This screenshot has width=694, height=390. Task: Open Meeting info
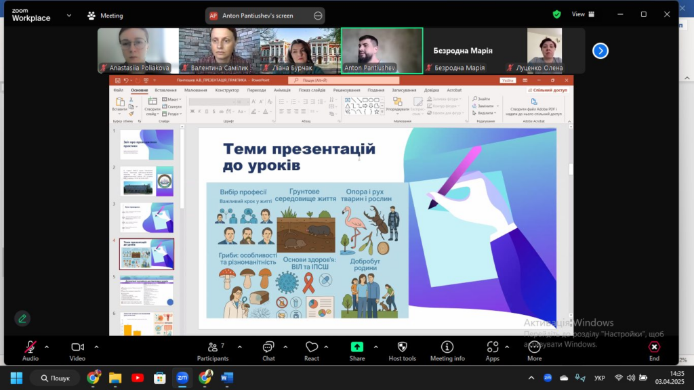pyautogui.click(x=447, y=351)
